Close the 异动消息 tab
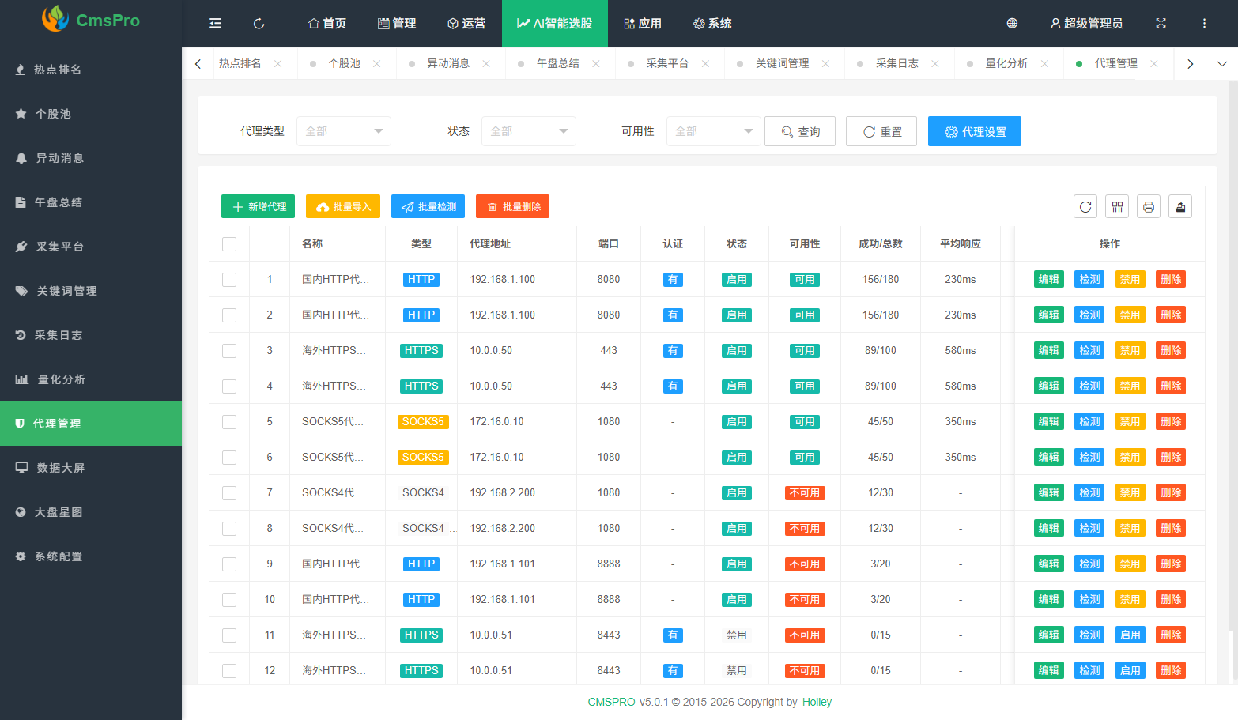The height and width of the screenshot is (720, 1238). 486,64
